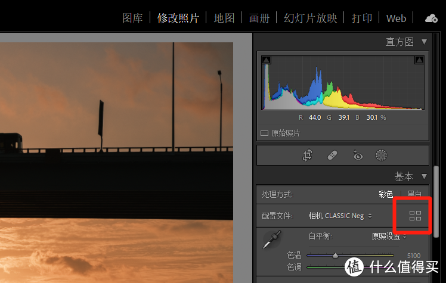Image resolution: width=446 pixels, height=283 pixels.
Task: Toggle highlight clipping indicator in histogram
Action: coord(419,60)
